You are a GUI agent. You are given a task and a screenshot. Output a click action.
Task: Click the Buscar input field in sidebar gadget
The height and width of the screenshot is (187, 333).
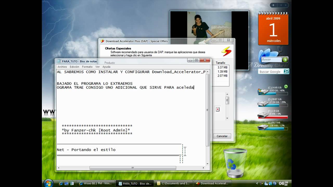click(x=271, y=59)
